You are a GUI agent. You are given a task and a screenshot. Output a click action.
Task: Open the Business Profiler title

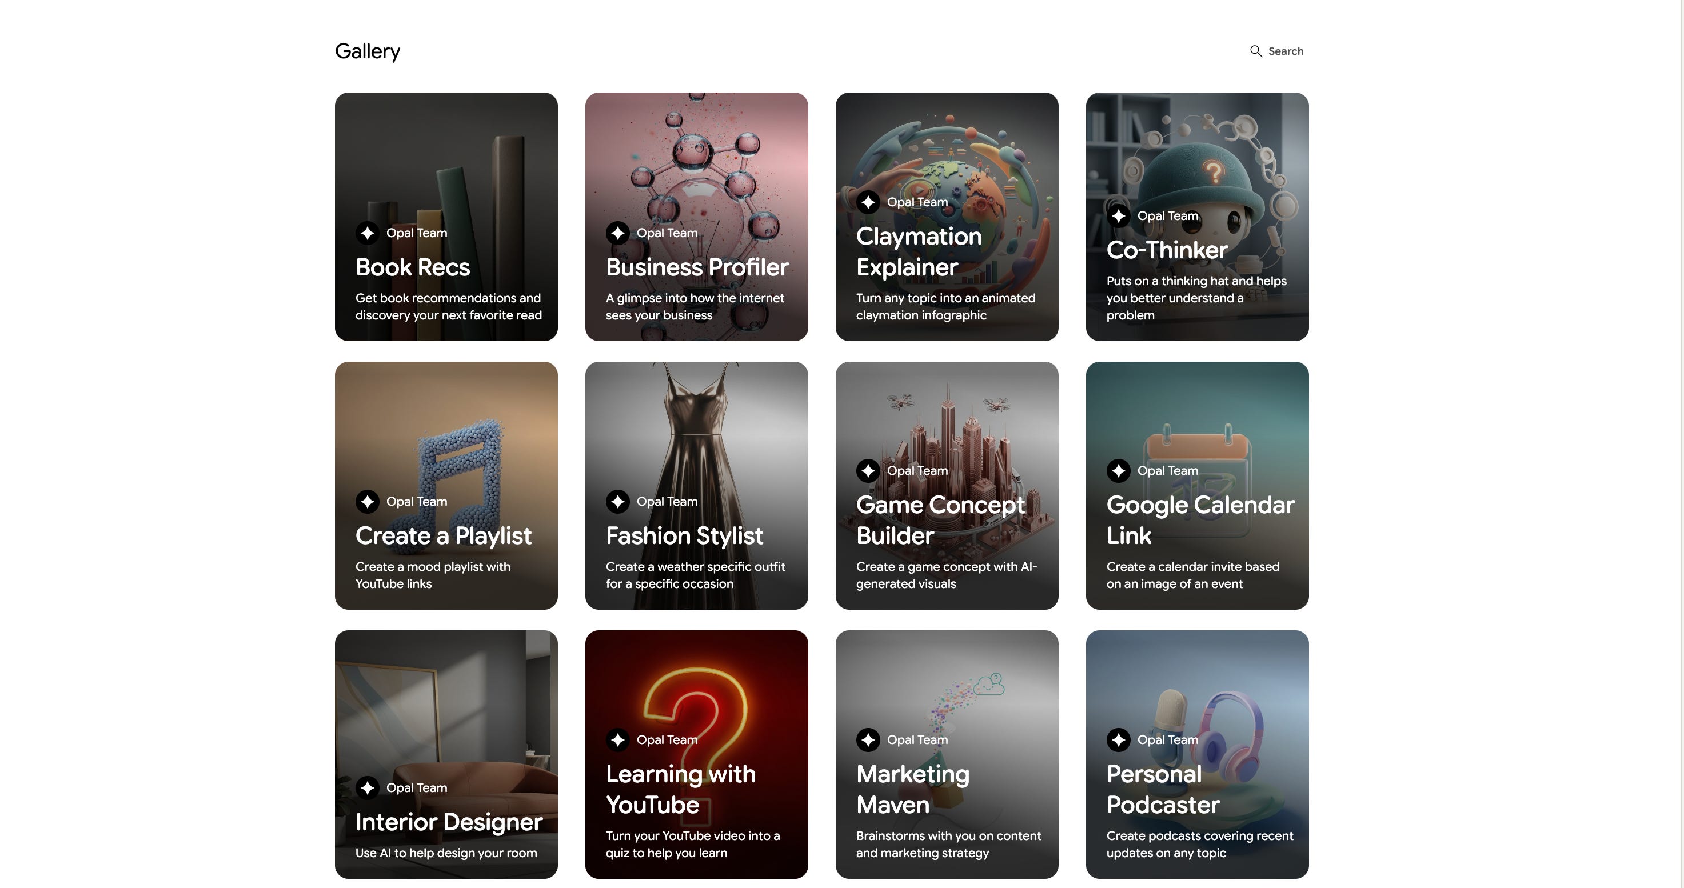pyautogui.click(x=697, y=267)
